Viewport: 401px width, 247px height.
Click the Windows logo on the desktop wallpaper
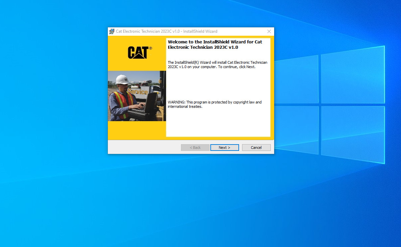coord(334,100)
